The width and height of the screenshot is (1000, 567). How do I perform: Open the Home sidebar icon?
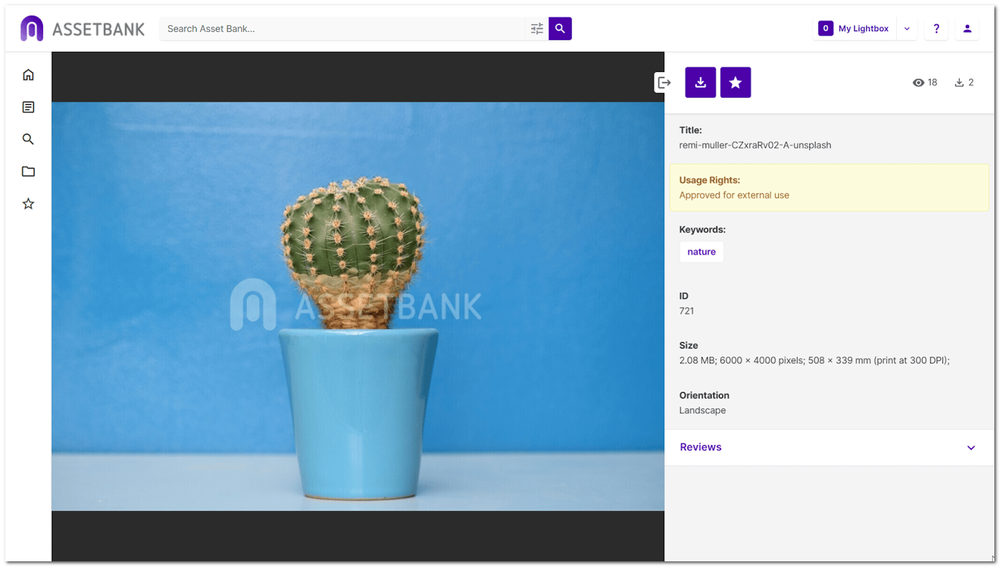(28, 75)
